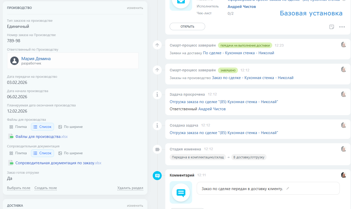Screen dimensions: 351x209
Task: Click the xlsx icon of Файлы для производства
Action: click(x=11, y=137)
